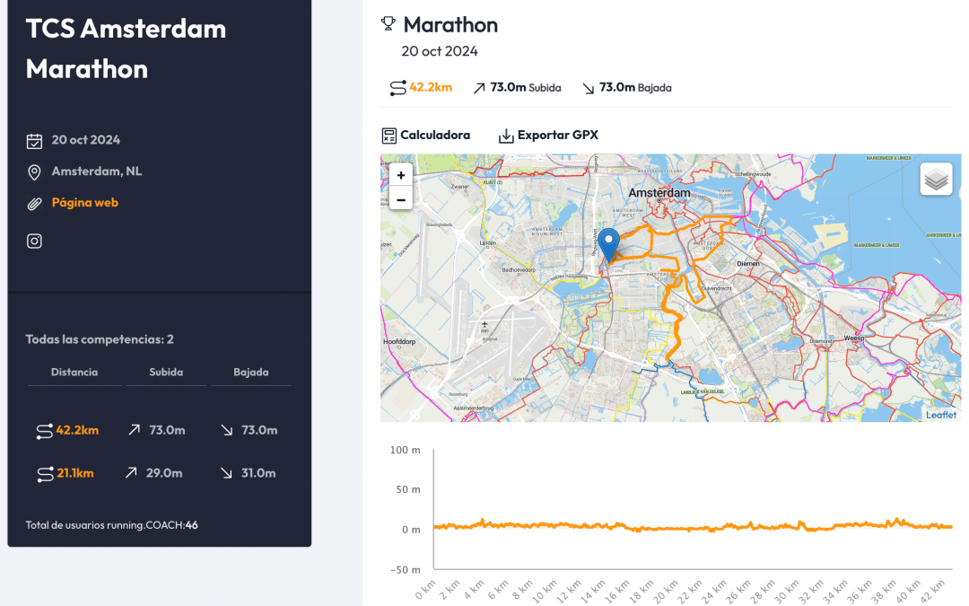The image size is (969, 606).
Task: Click the GPX download icon
Action: point(506,136)
